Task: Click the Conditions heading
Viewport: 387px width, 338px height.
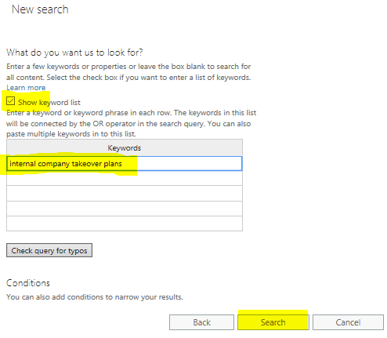Action: pos(28,283)
